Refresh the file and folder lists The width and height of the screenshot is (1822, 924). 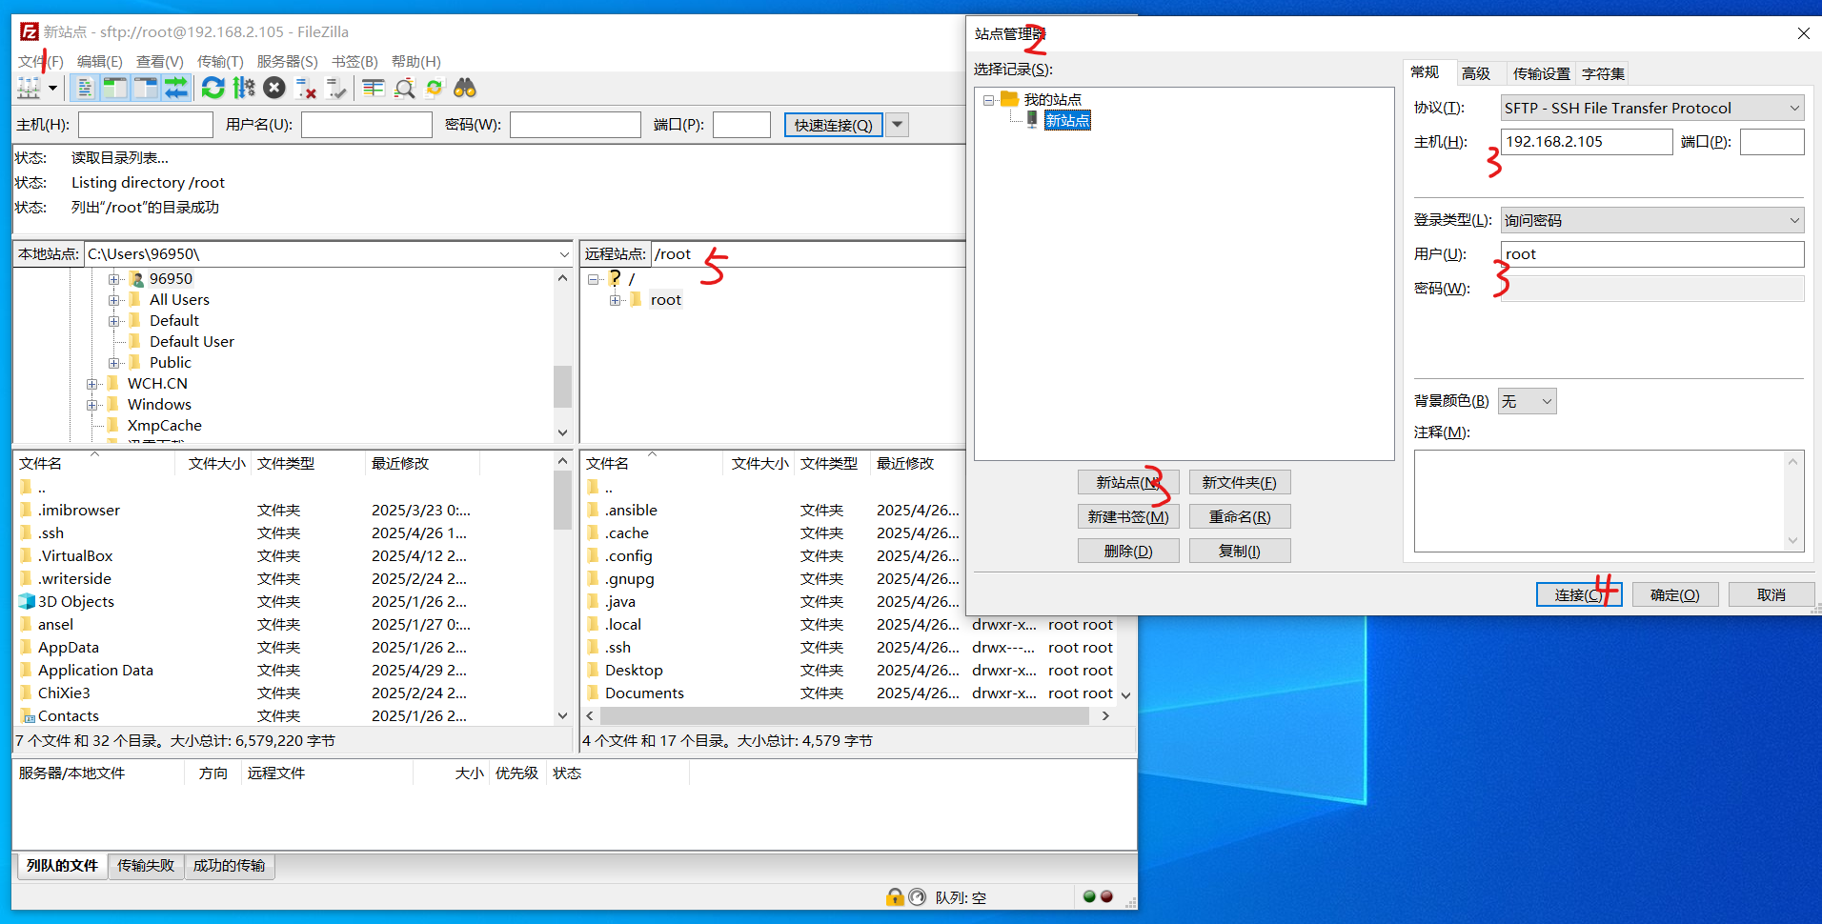pos(213,88)
